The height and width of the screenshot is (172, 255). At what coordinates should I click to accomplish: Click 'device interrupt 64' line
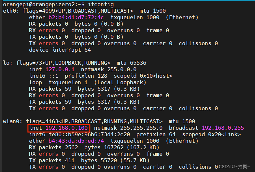[x=60, y=50]
